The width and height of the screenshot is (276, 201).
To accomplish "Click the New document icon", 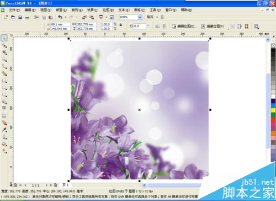I will click(x=6, y=17).
